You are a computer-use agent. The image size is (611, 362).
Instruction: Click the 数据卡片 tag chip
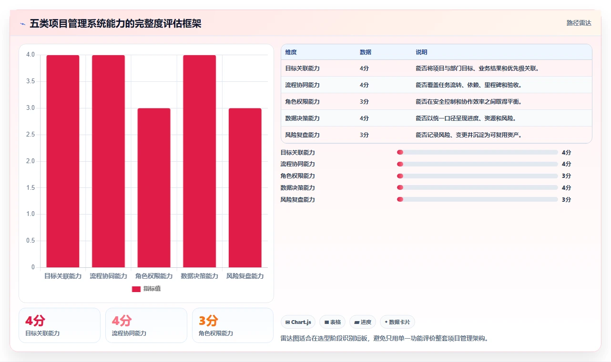(397, 322)
